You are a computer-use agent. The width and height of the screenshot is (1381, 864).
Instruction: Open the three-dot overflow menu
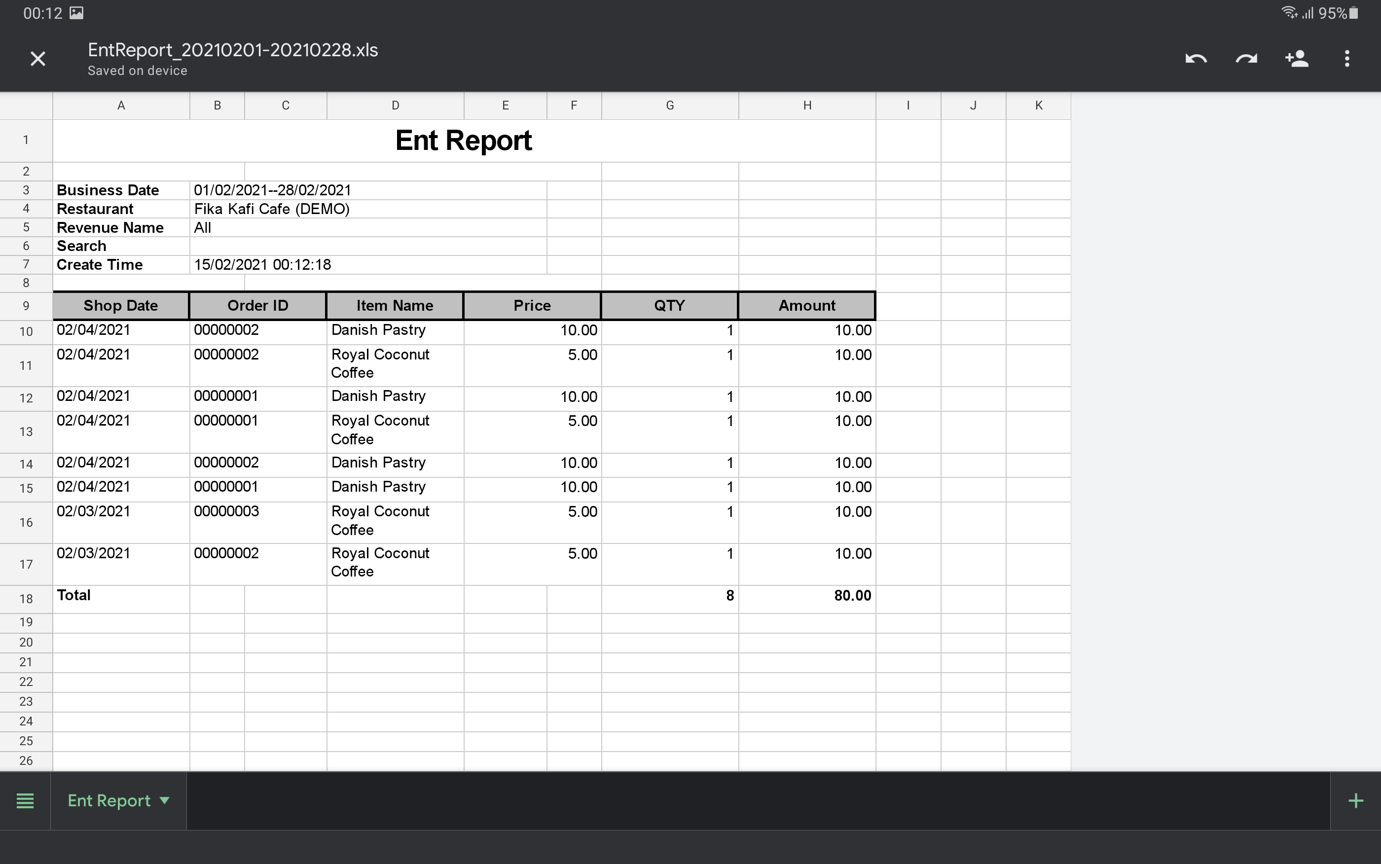tap(1346, 59)
